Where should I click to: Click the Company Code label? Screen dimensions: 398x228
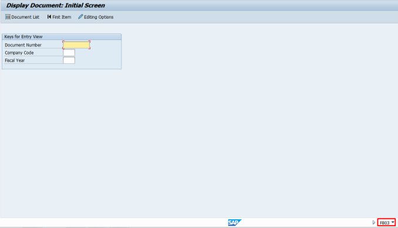coord(19,53)
